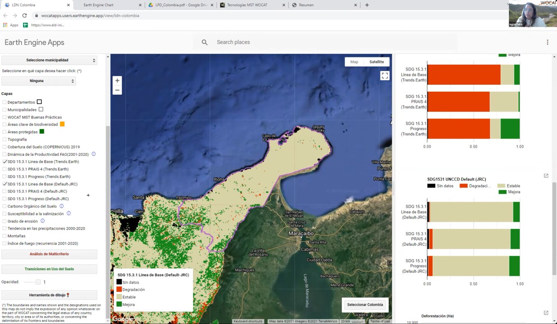Check the Montañas layer
Screen dimensions: 557x324
coord(5,236)
